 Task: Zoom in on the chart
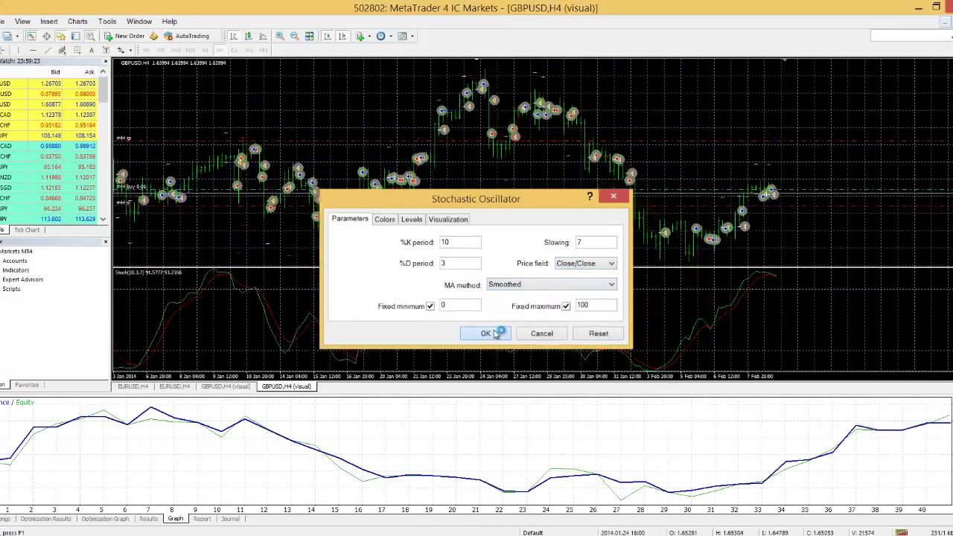[280, 36]
